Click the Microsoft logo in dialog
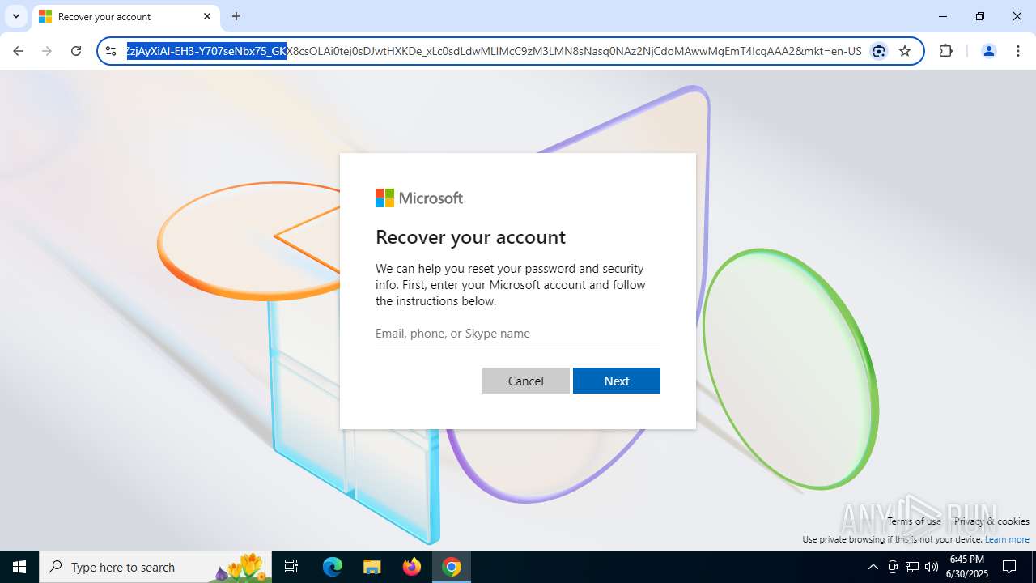 pyautogui.click(x=419, y=198)
